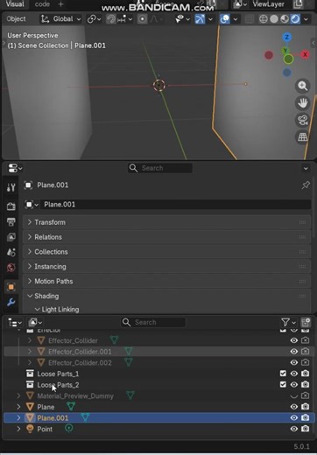Select Material_Preview_Dummy in outliner
Screen dimensions: 317x455
pyautogui.click(x=75, y=395)
